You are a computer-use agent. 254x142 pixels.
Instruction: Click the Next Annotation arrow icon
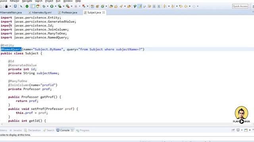coord(165,6)
